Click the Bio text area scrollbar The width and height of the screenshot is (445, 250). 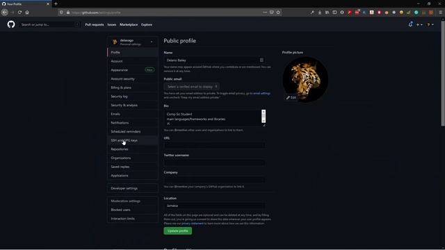click(264, 116)
